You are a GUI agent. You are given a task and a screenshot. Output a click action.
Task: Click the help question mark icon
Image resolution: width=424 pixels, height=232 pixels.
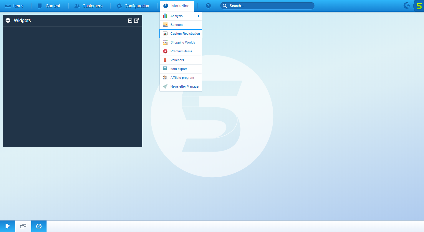[208, 6]
